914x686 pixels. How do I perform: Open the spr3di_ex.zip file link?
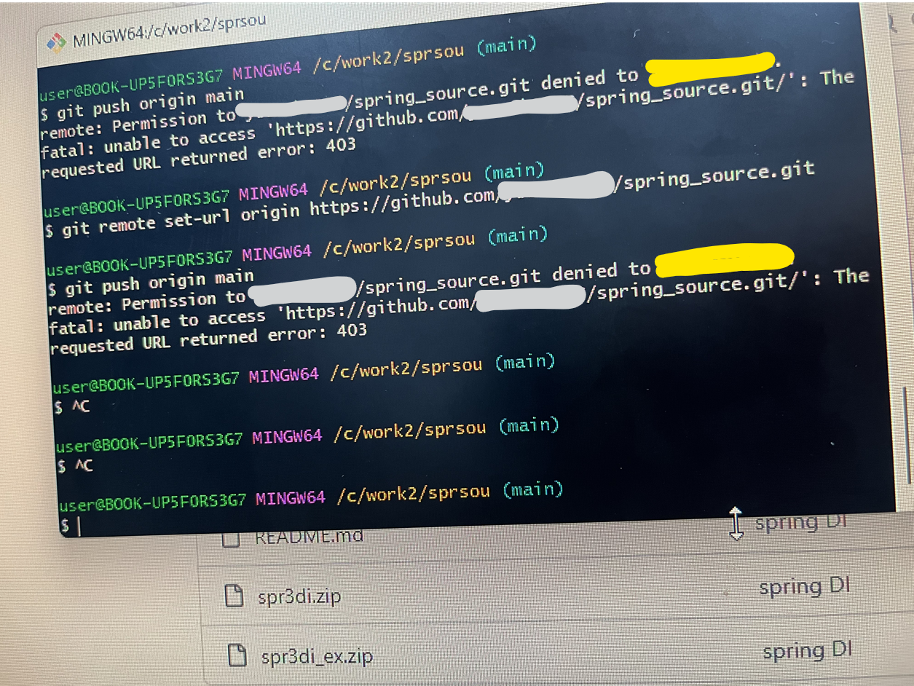point(317,656)
